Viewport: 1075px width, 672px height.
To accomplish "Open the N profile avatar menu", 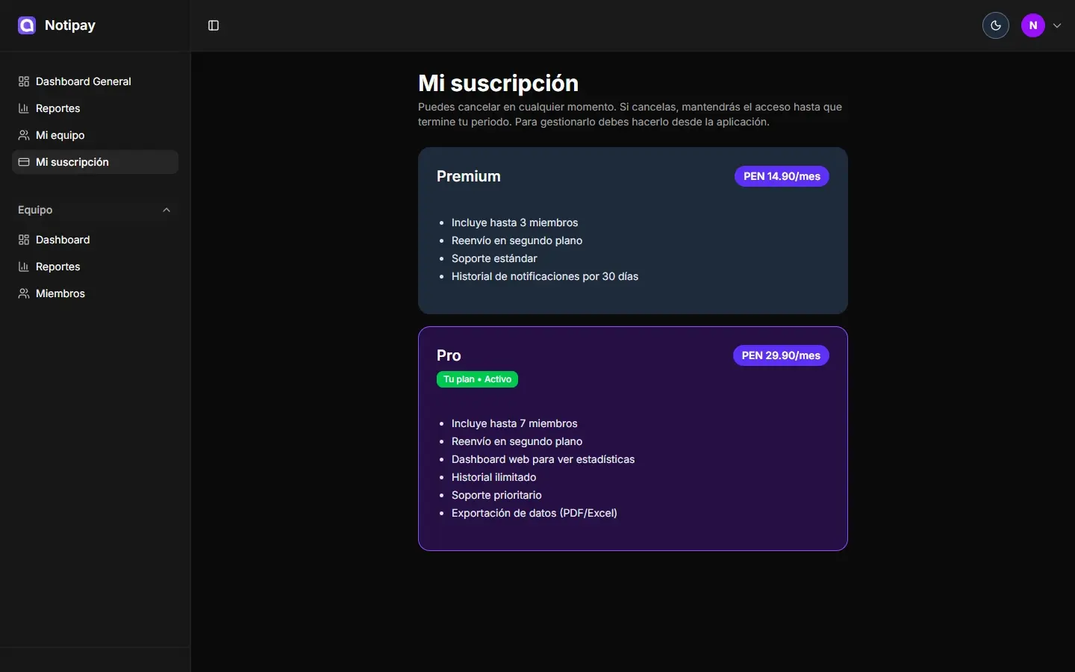I will coord(1032,25).
